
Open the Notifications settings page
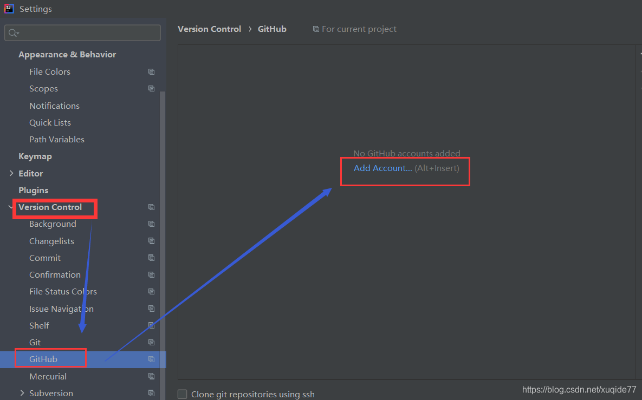tap(55, 106)
